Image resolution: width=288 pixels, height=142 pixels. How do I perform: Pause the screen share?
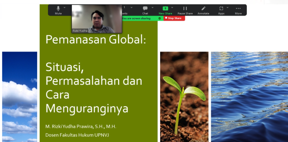pos(185,10)
